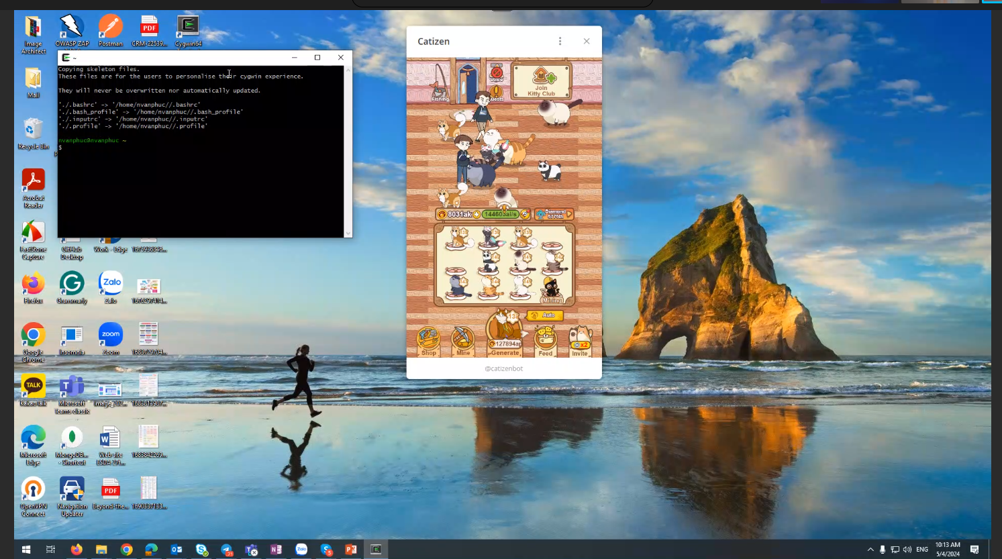
Task: Open Insomnia desktop shortcut
Action: (x=72, y=340)
